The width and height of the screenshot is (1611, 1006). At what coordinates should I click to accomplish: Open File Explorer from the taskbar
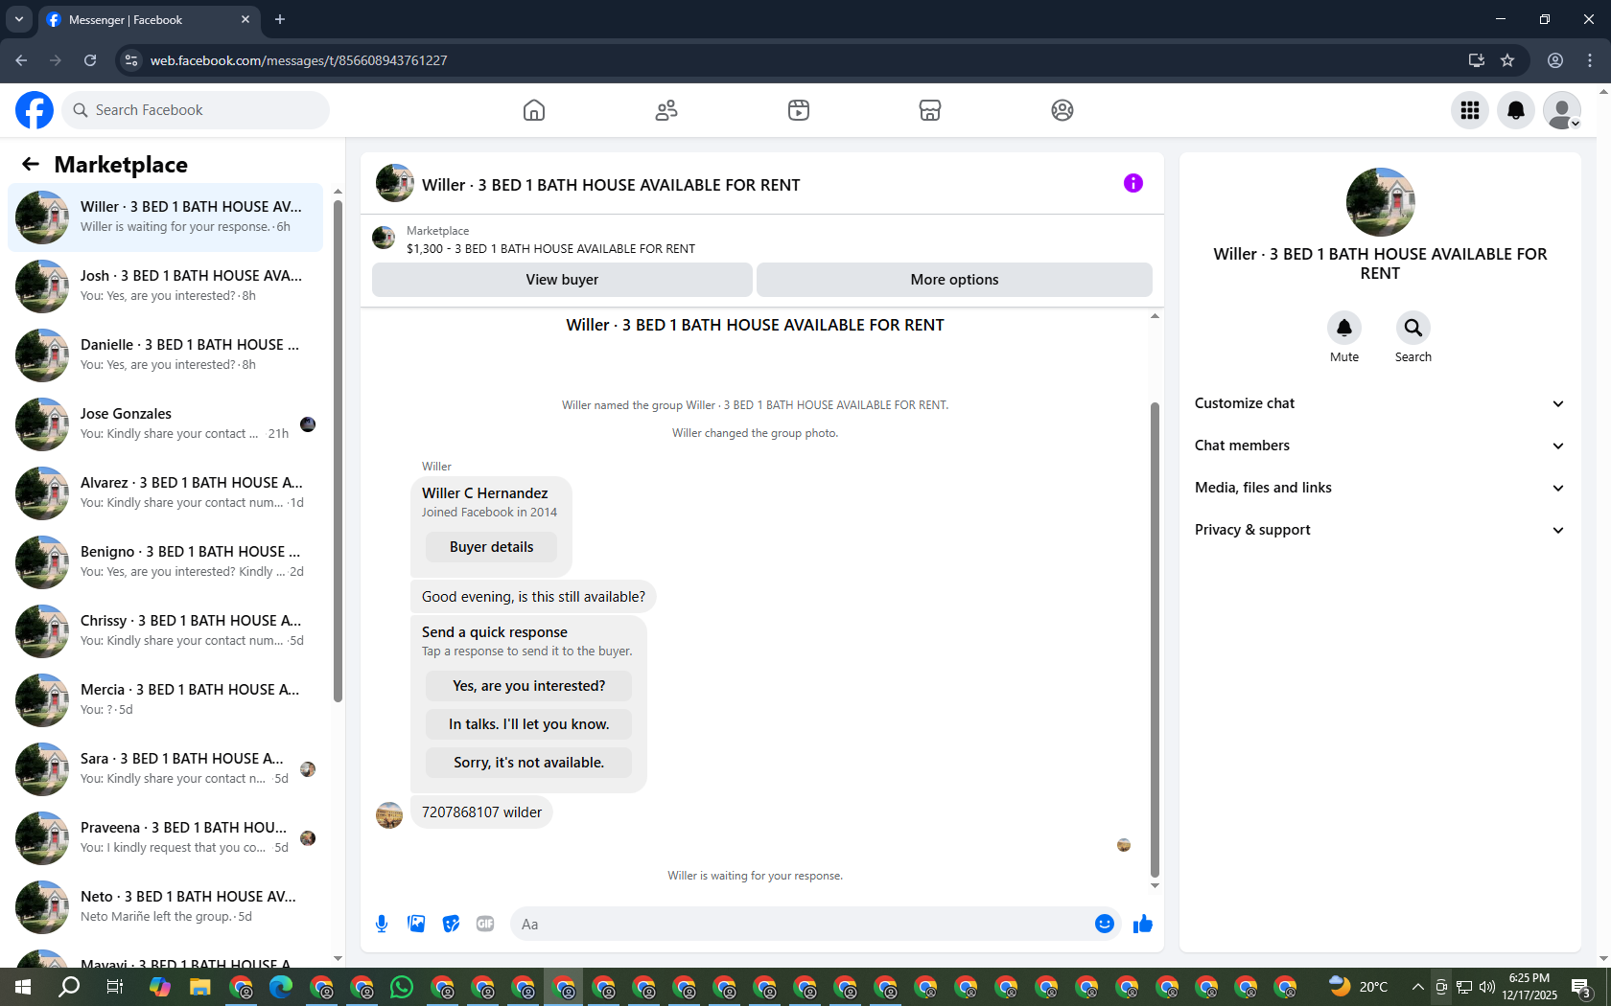pos(199,987)
